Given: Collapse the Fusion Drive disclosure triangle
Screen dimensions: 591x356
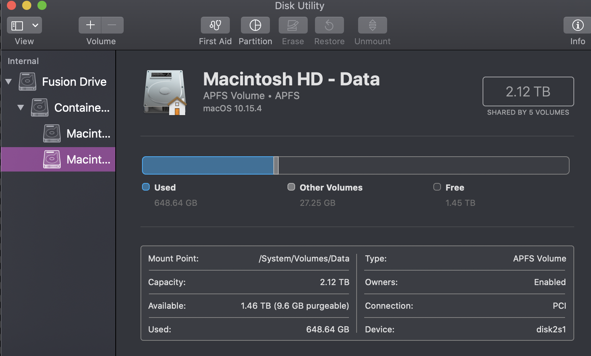Looking at the screenshot, I should [x=9, y=82].
